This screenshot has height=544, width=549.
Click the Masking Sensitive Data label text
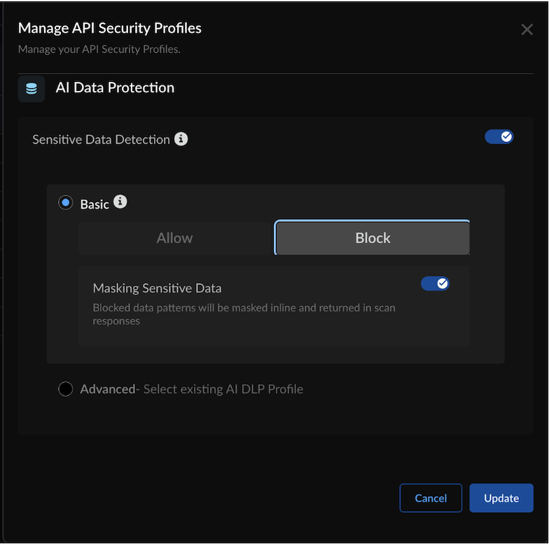pyautogui.click(x=157, y=288)
